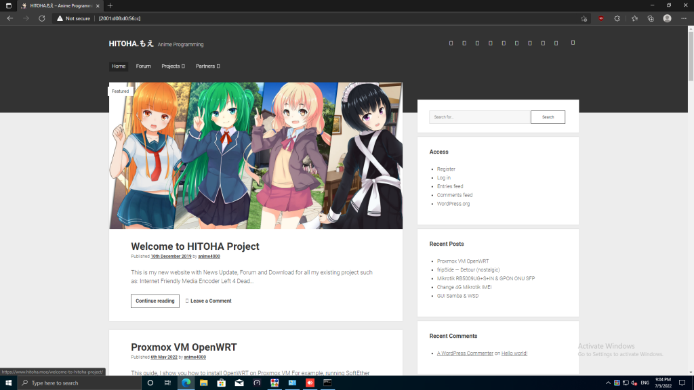Open the Extensions puzzle icon
Viewport: 694px width, 390px height.
tap(617, 18)
